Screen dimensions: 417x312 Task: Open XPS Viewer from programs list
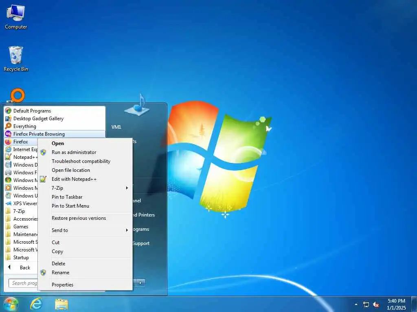tap(21, 204)
